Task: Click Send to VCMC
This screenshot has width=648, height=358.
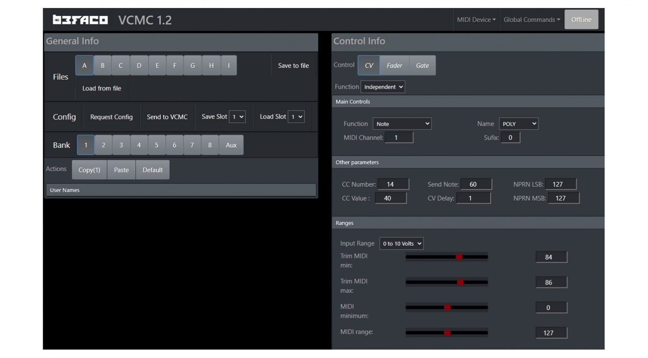Action: click(x=167, y=117)
